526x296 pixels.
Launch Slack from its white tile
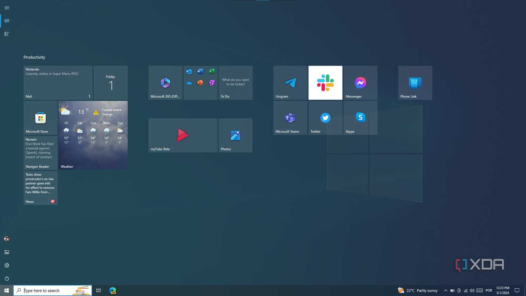pos(325,83)
